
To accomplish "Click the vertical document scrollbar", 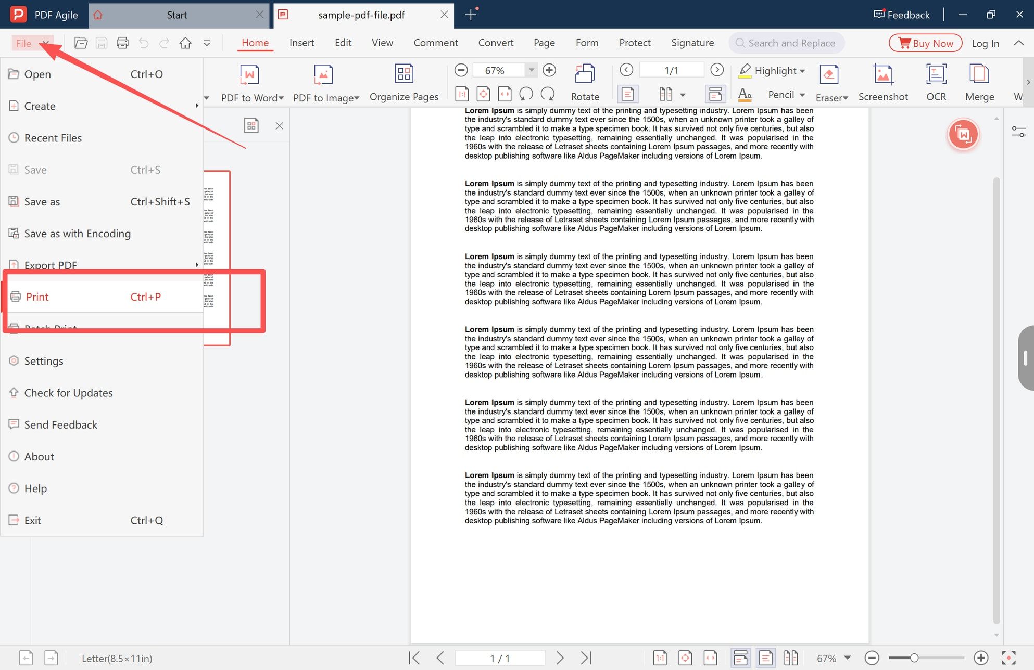I will point(996,401).
